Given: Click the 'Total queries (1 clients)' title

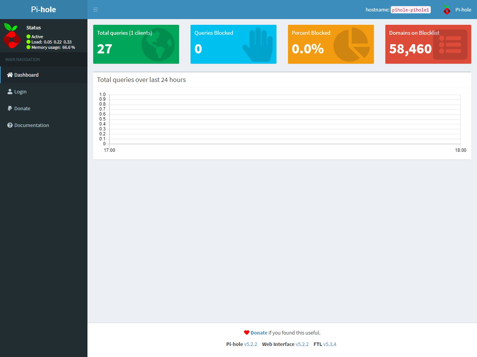Looking at the screenshot, I should 125,33.
